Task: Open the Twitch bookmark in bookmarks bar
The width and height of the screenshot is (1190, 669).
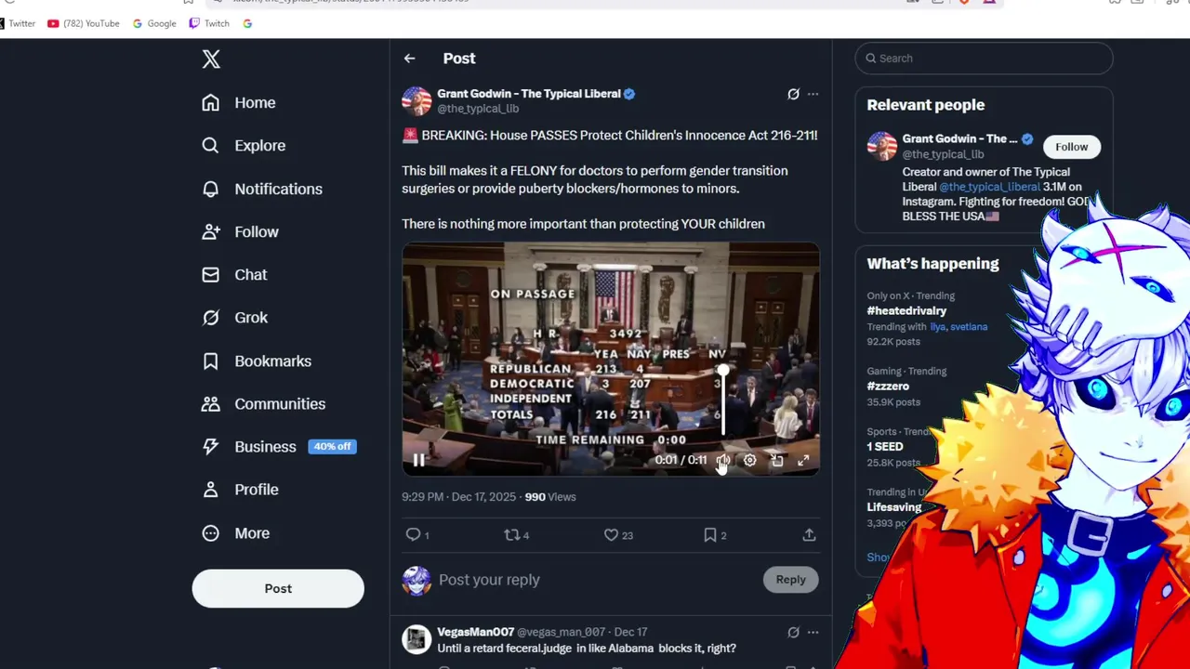Action: click(x=209, y=23)
